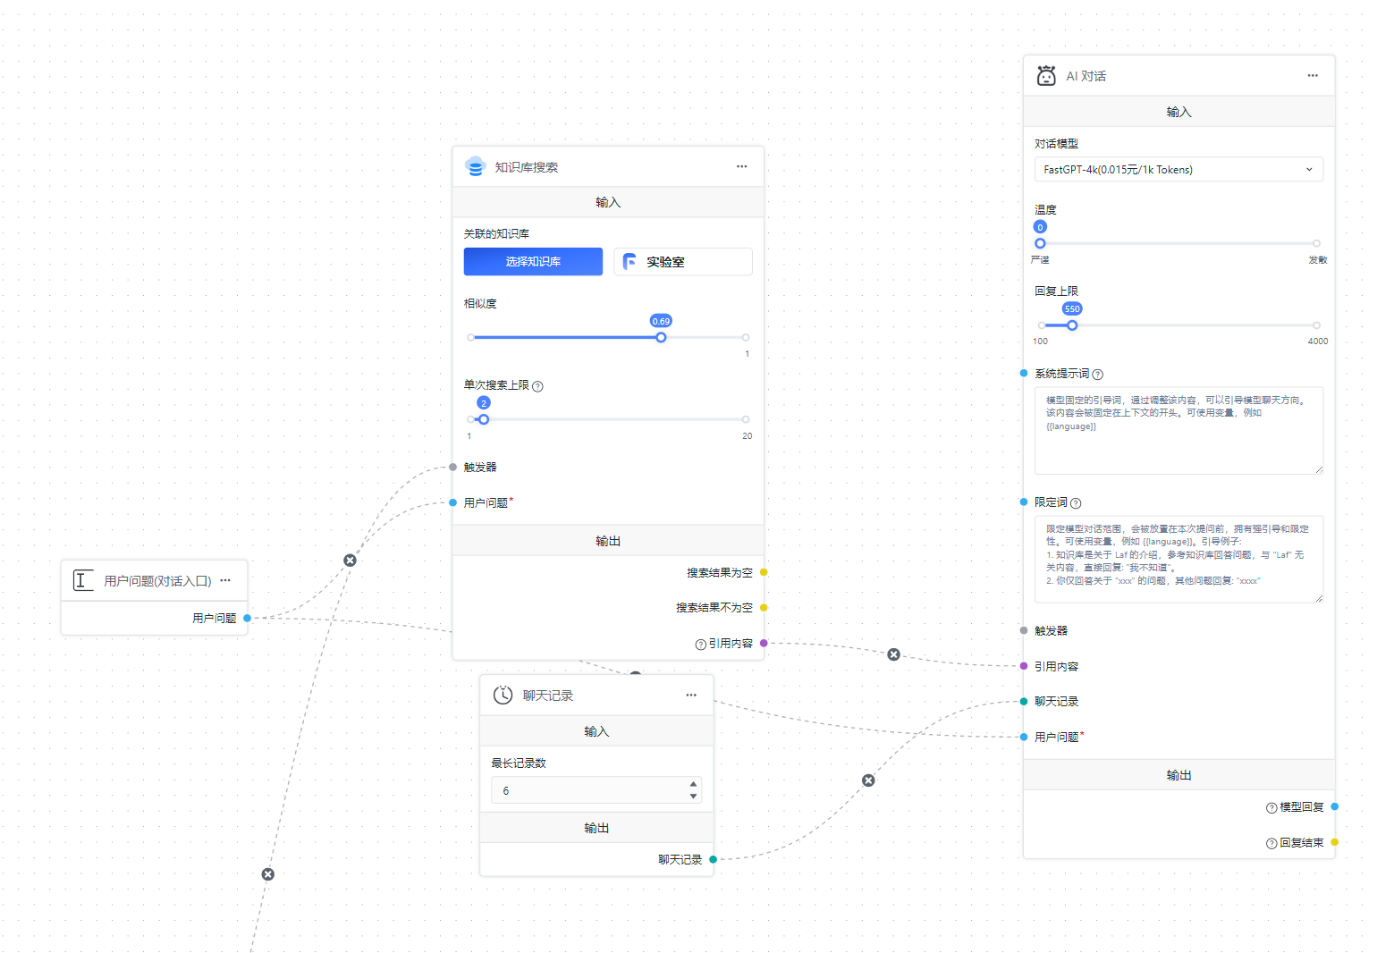Viewport: 1377px width, 953px height.
Task: Decrease 最长记录数 with the down arrow
Action: pyautogui.click(x=693, y=797)
